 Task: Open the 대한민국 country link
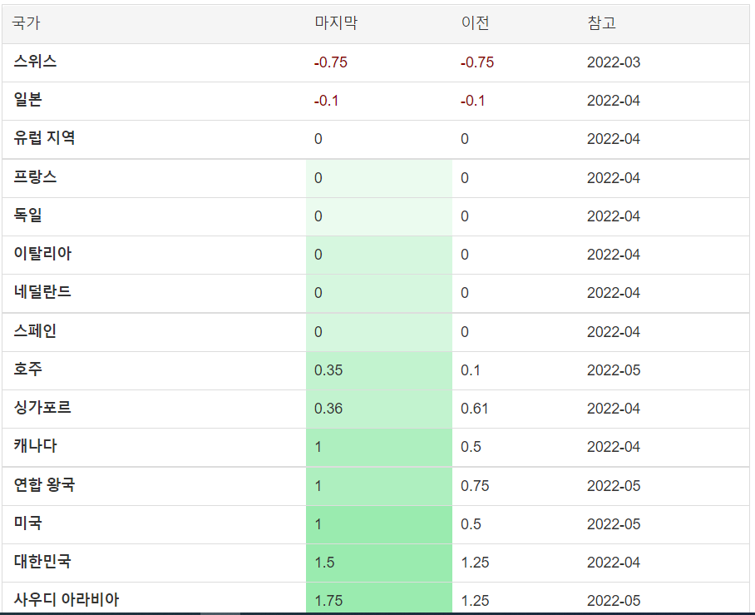click(x=42, y=562)
